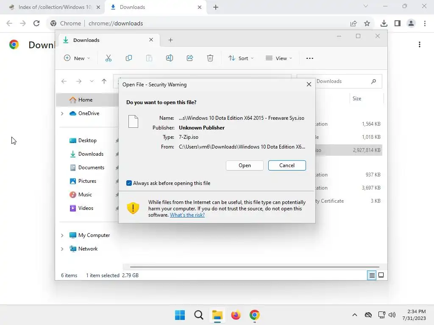Open the See more three-dots menu in Explorer
Image resolution: width=434 pixels, height=325 pixels.
(x=310, y=58)
